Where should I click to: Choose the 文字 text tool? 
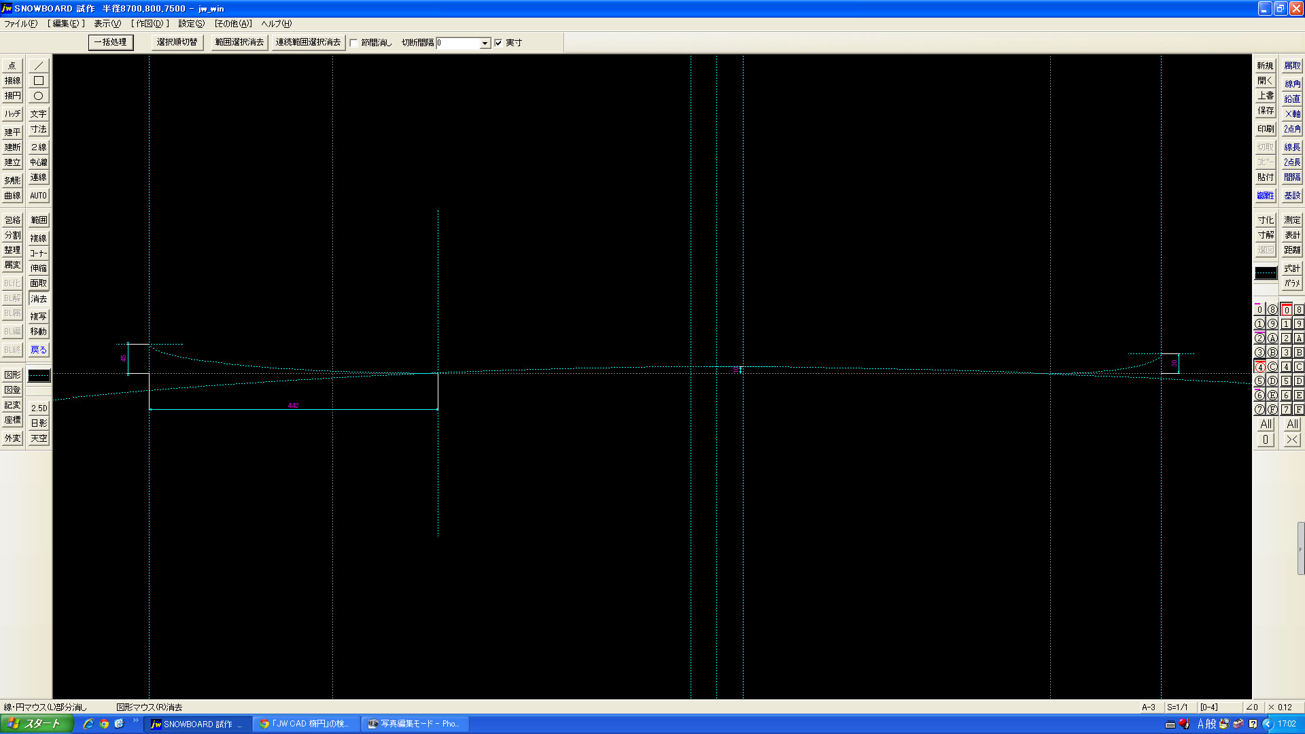[x=39, y=114]
